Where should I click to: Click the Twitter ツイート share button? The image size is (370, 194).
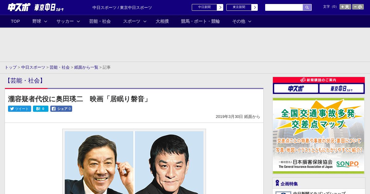(x=19, y=109)
